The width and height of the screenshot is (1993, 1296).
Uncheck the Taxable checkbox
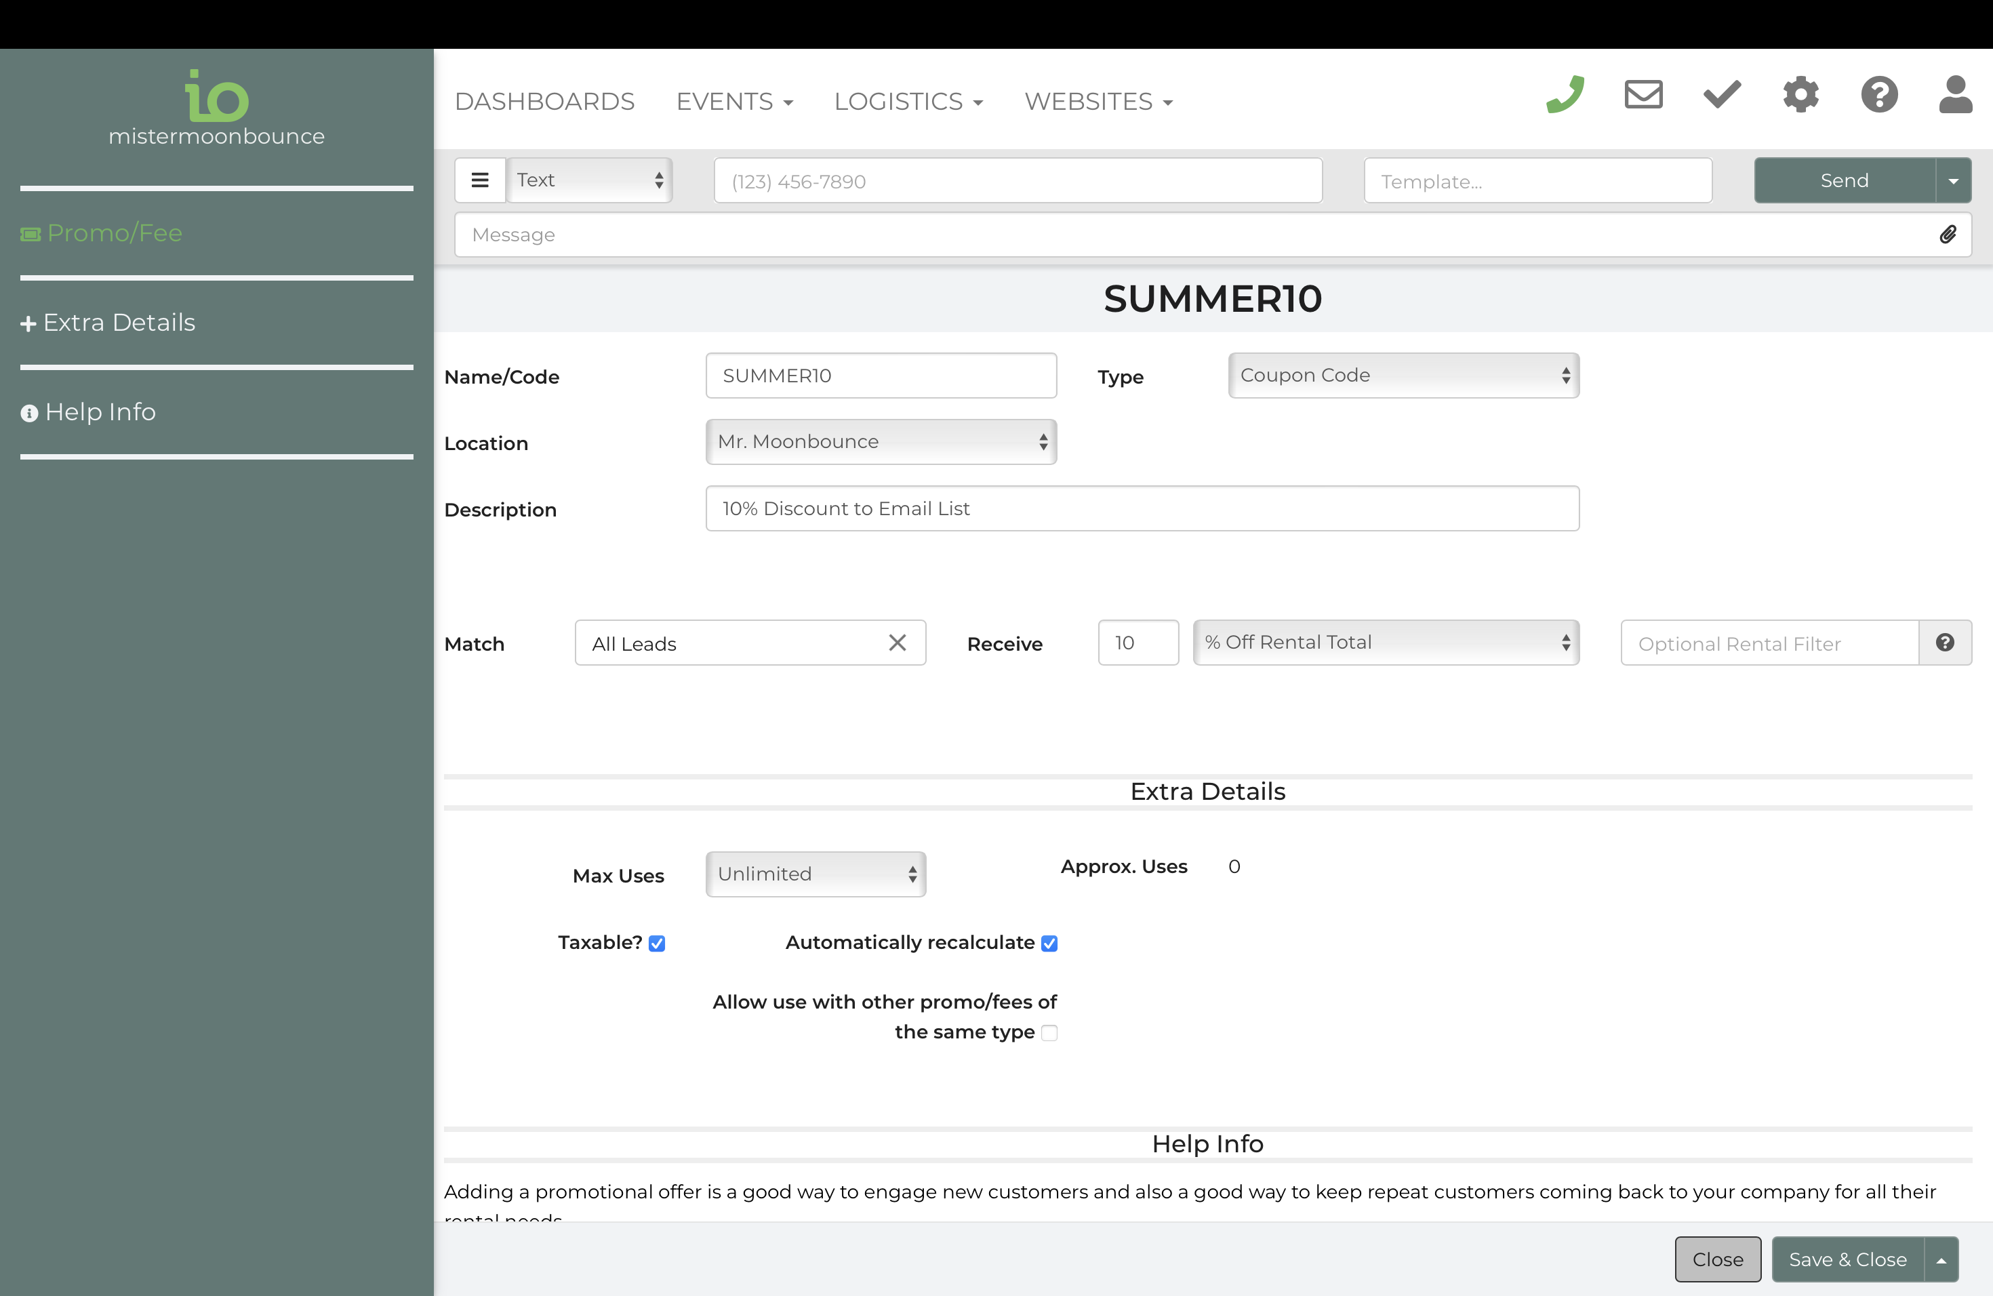[x=658, y=944]
